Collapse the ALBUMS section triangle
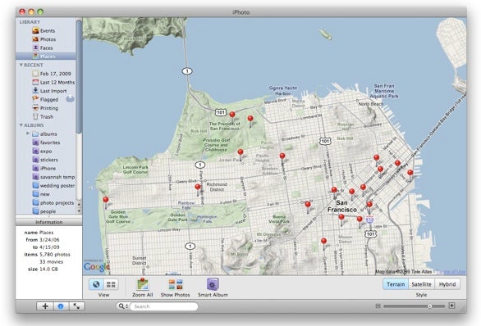Image resolution: width=481 pixels, height=326 pixels. 21,125
